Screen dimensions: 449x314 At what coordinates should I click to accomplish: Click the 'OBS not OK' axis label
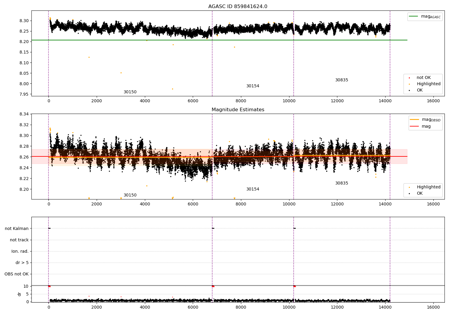pyautogui.click(x=17, y=274)
